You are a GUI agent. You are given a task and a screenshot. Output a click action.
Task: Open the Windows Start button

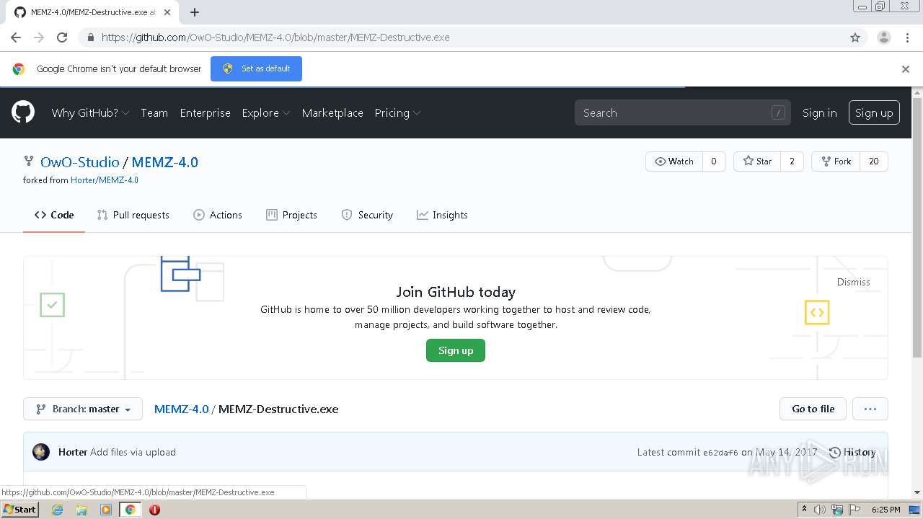coord(19,510)
